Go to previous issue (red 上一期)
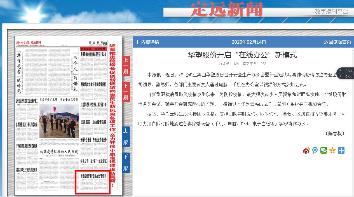The width and height of the screenshot is (354, 197). point(126,66)
